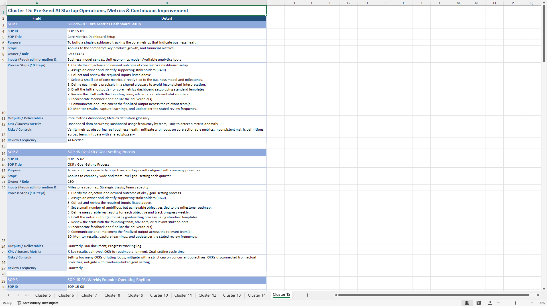This screenshot has width=547, height=306.
Task: Click the 'SOP-15-03' ID cell
Action: point(167,287)
